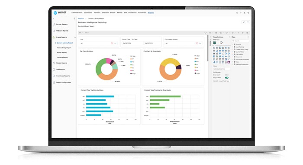The image size is (303, 165).
Task: Collapse the Enable Reports section chevron
Action: click(75, 37)
